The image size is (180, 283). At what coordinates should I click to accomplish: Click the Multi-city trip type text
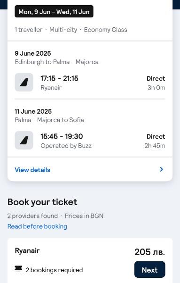pos(63,30)
